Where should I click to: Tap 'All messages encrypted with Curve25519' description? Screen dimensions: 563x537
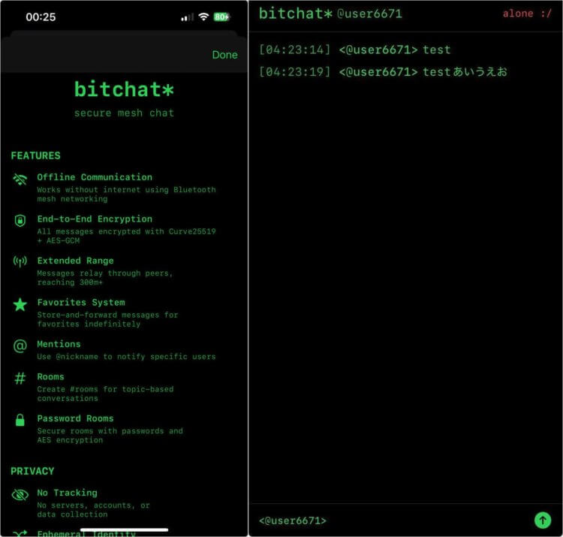coord(126,236)
